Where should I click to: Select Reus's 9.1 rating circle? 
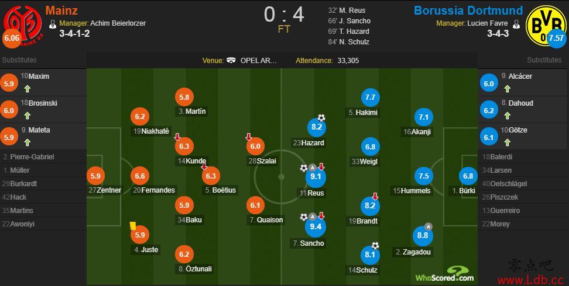tap(317, 177)
